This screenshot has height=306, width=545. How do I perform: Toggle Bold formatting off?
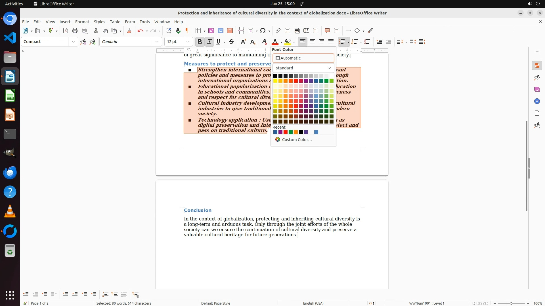click(200, 42)
